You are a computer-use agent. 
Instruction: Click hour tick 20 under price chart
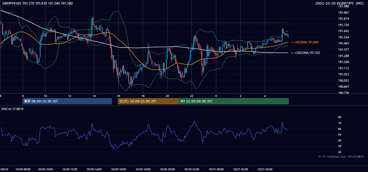click(x=167, y=96)
